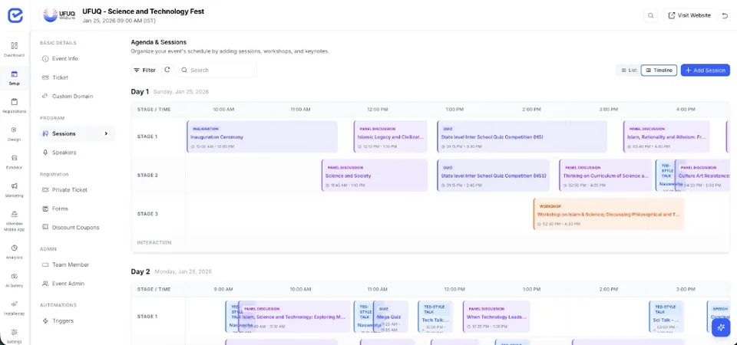
Task: Open the Custom Domain item
Action: tap(72, 97)
